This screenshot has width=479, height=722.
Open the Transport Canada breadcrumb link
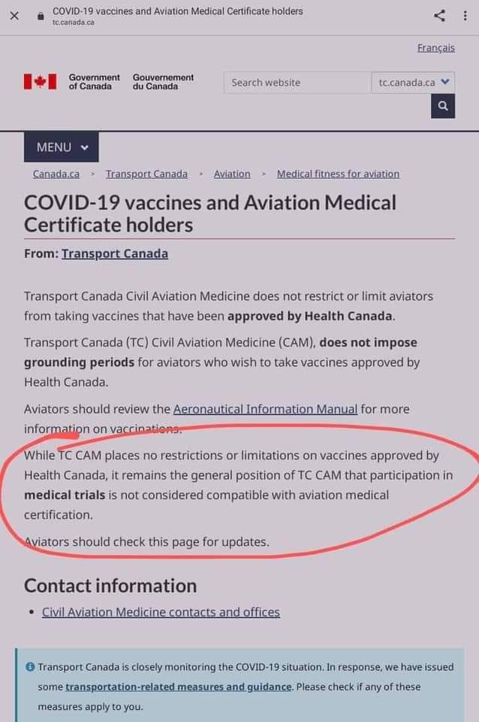click(146, 174)
